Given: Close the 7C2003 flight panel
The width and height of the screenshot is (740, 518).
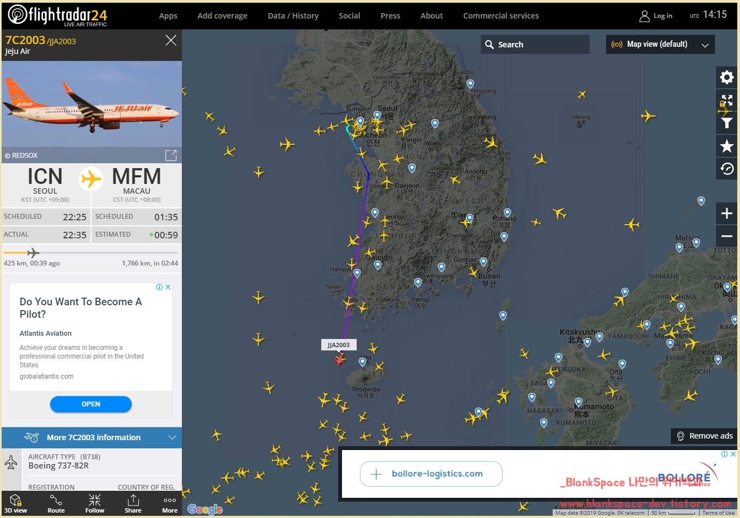Looking at the screenshot, I should click(x=170, y=40).
